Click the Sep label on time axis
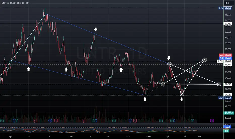This screenshot has height=139, width=235. (x=199, y=136)
